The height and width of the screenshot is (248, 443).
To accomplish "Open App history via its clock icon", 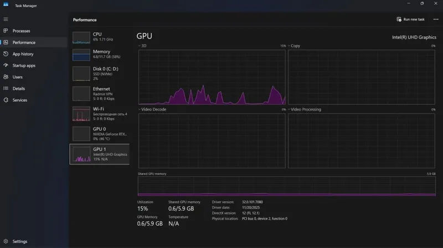I will 6,54.
